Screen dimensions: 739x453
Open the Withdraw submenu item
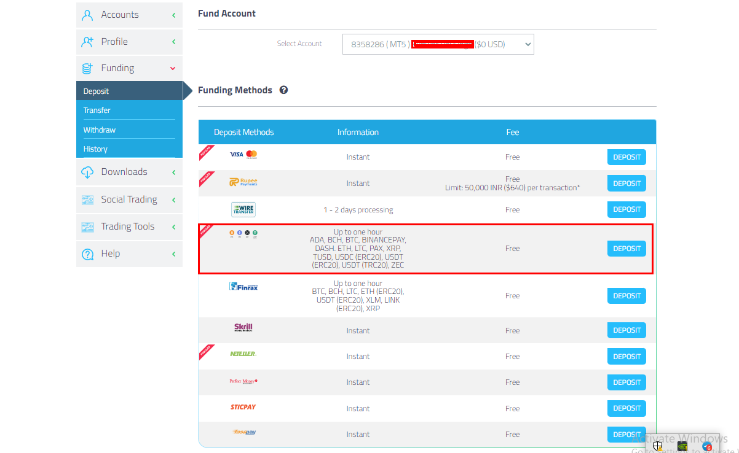click(100, 130)
